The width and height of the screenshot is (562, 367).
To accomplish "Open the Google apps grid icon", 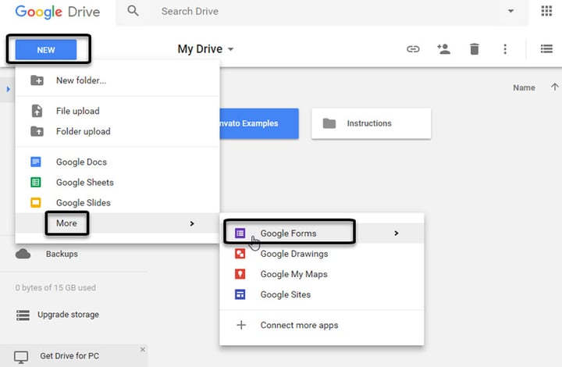I will pyautogui.click(x=546, y=11).
